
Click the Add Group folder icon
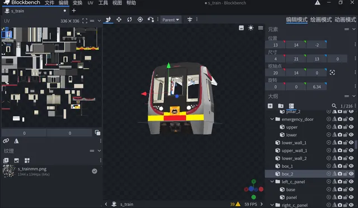click(x=281, y=106)
